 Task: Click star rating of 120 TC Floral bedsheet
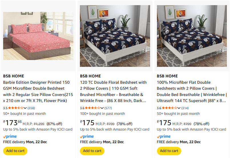click(x=92, y=108)
